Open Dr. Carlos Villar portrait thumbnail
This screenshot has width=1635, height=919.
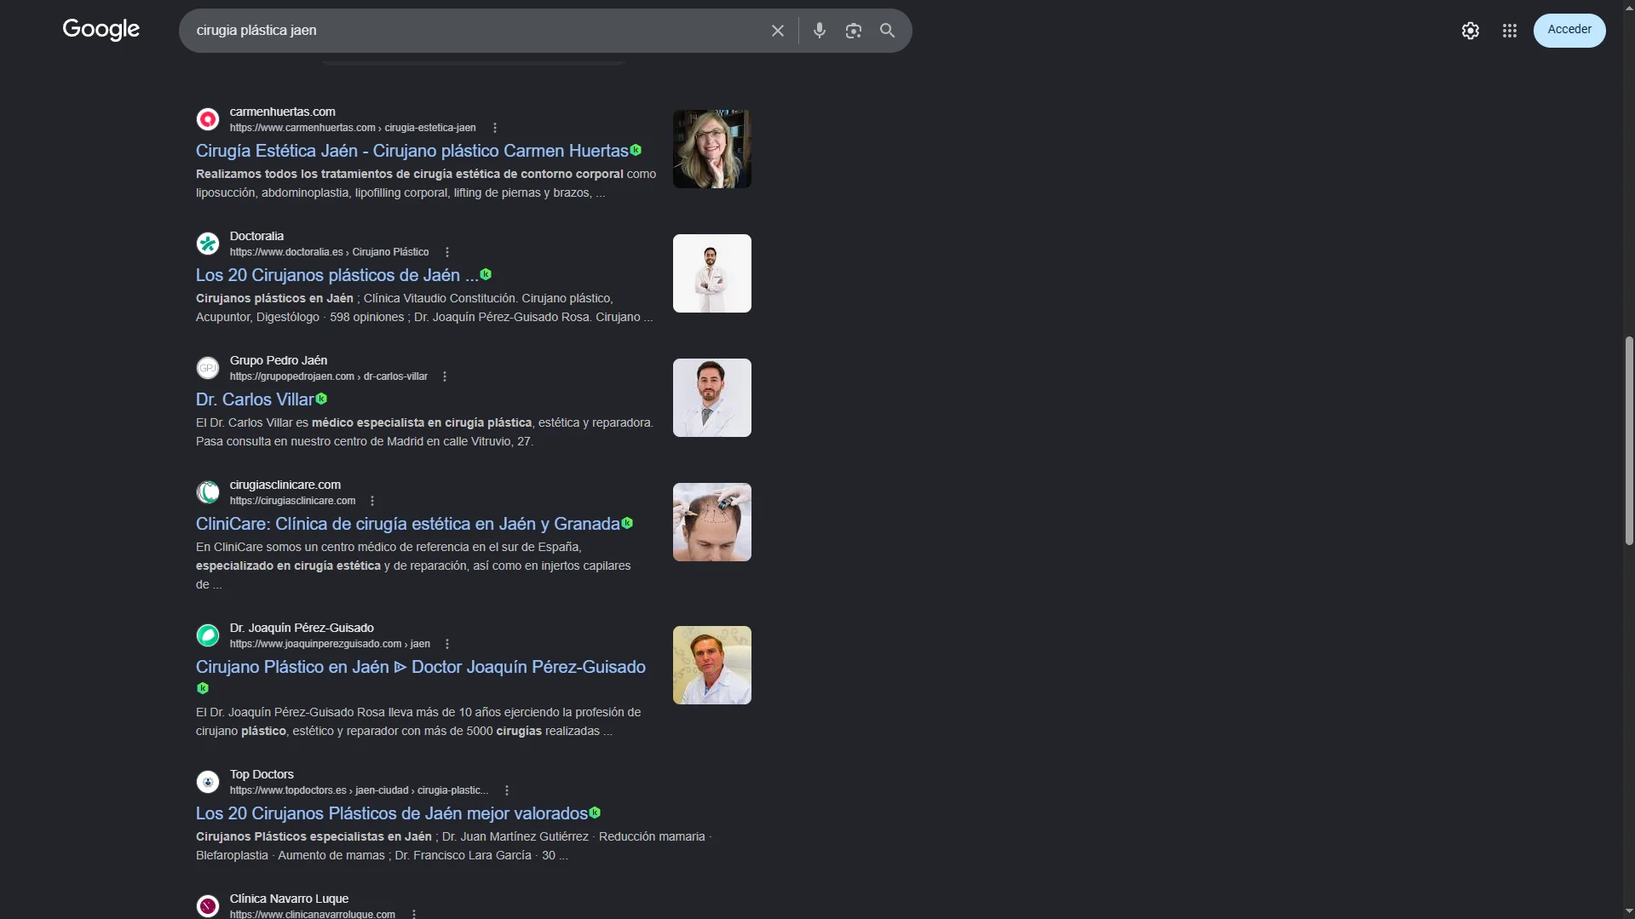[x=712, y=398]
